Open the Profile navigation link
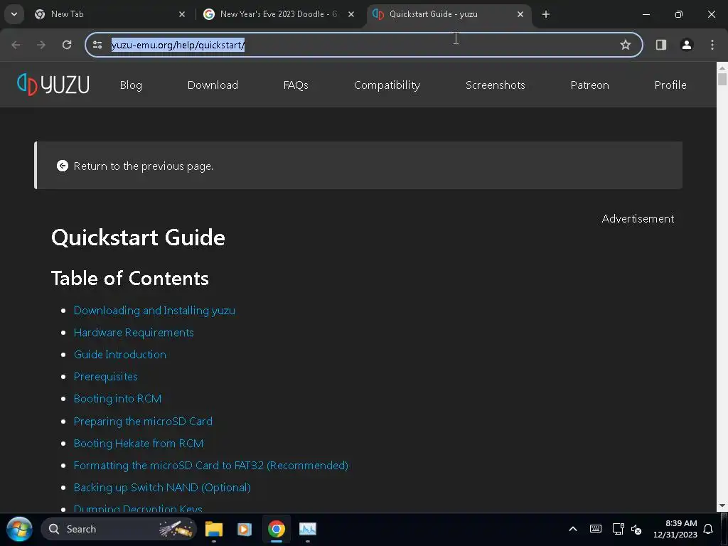This screenshot has height=546, width=728. point(670,85)
